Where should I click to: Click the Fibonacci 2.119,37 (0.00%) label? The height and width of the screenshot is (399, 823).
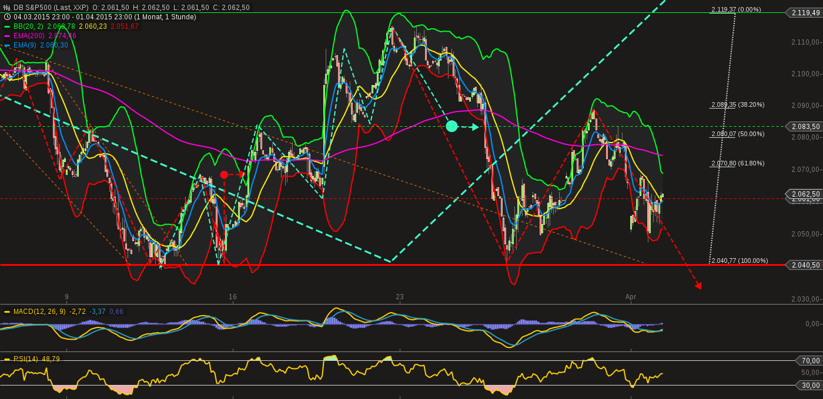(x=736, y=9)
